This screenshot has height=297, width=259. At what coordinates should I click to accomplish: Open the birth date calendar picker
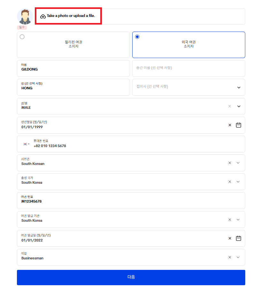(238, 125)
